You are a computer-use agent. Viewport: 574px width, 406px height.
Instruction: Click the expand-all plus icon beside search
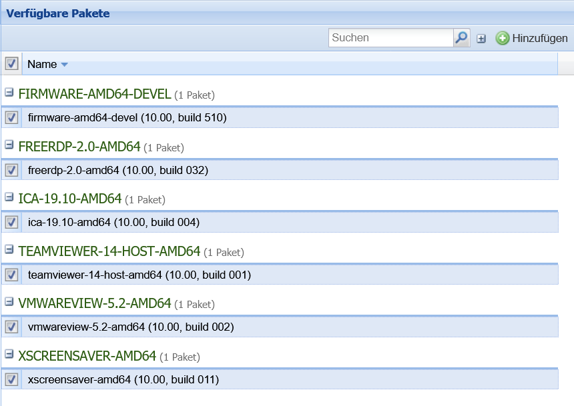[x=481, y=39]
